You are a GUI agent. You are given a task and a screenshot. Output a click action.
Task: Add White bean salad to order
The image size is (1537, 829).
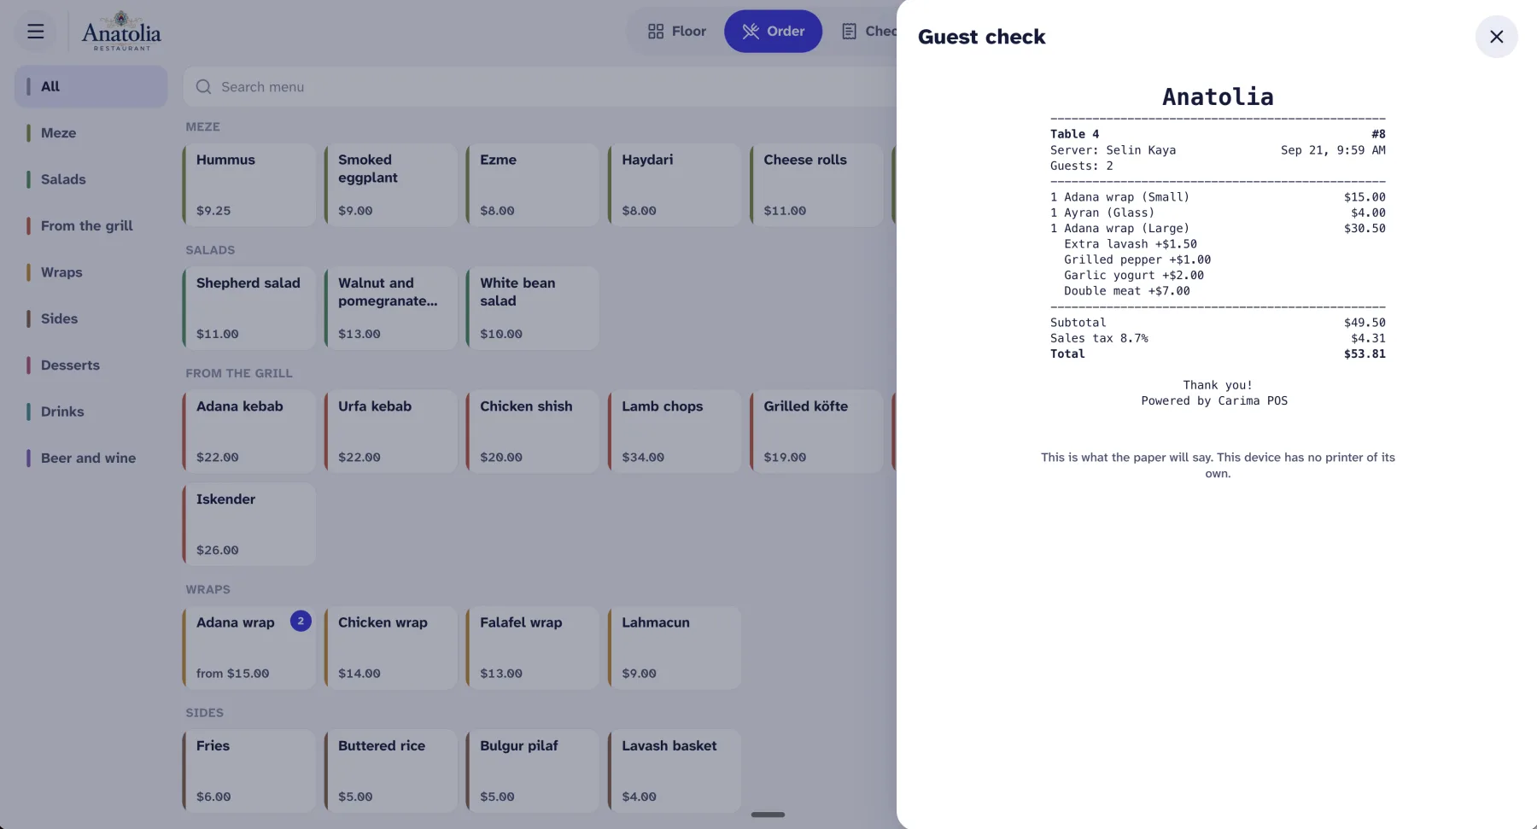click(x=533, y=308)
